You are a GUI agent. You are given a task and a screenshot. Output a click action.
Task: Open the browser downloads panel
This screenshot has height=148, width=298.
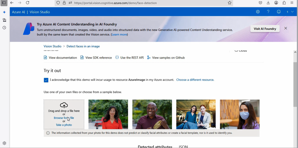click(268, 3)
